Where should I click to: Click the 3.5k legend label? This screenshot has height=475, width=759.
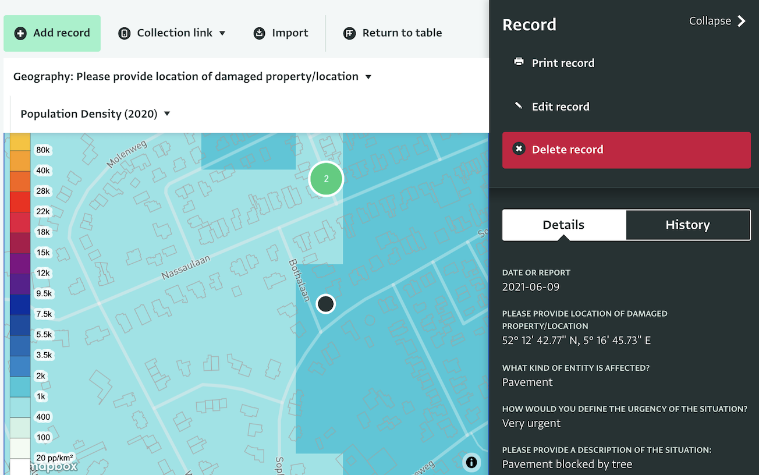[x=44, y=355]
